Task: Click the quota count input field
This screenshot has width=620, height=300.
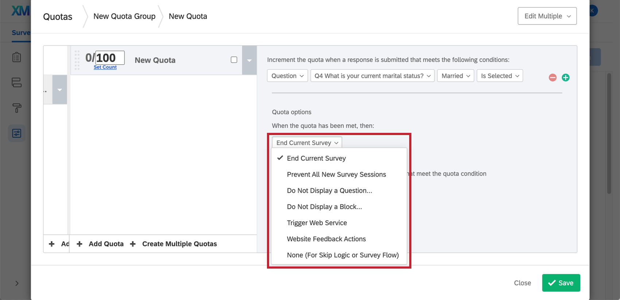Action: [x=109, y=58]
